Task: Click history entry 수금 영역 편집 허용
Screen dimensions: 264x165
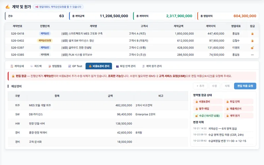Action: click(226, 135)
